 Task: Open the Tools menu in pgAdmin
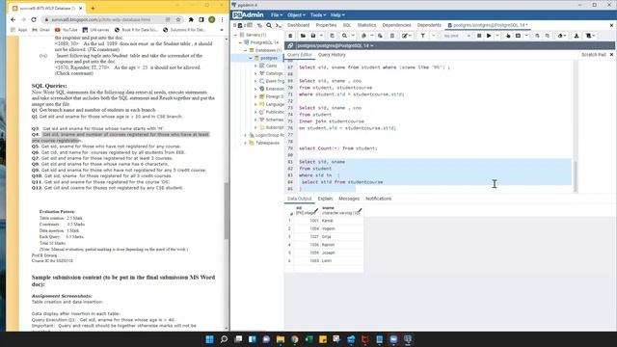tap(318, 15)
